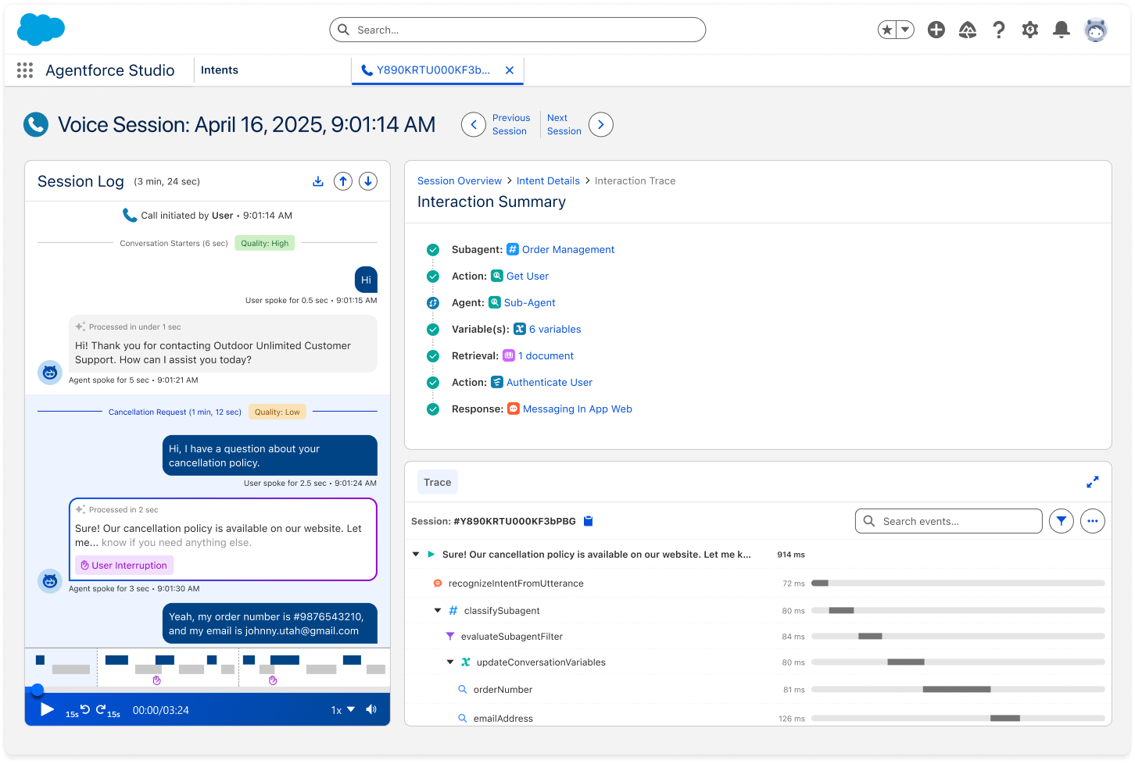Select the orderNumber trace row
This screenshot has height=764, width=1135.
pyautogui.click(x=758, y=690)
